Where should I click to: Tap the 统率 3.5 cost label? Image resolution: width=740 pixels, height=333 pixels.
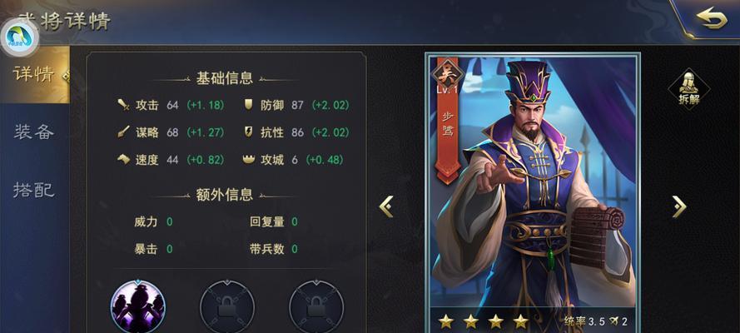584,321
